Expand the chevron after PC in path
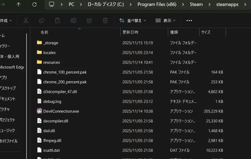The width and height of the screenshot is (251, 159). [x=81, y=4]
